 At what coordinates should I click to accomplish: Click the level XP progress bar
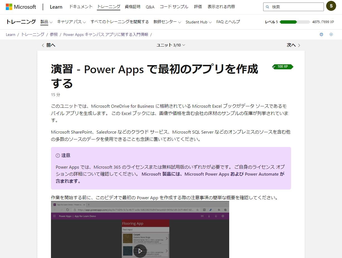pos(295,22)
